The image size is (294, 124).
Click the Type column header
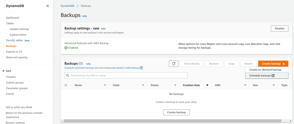tap(284, 85)
